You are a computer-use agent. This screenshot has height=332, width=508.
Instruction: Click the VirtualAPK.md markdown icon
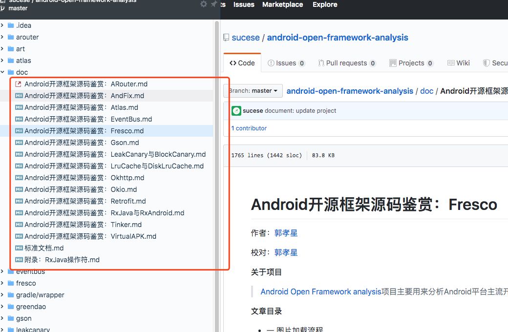point(19,236)
